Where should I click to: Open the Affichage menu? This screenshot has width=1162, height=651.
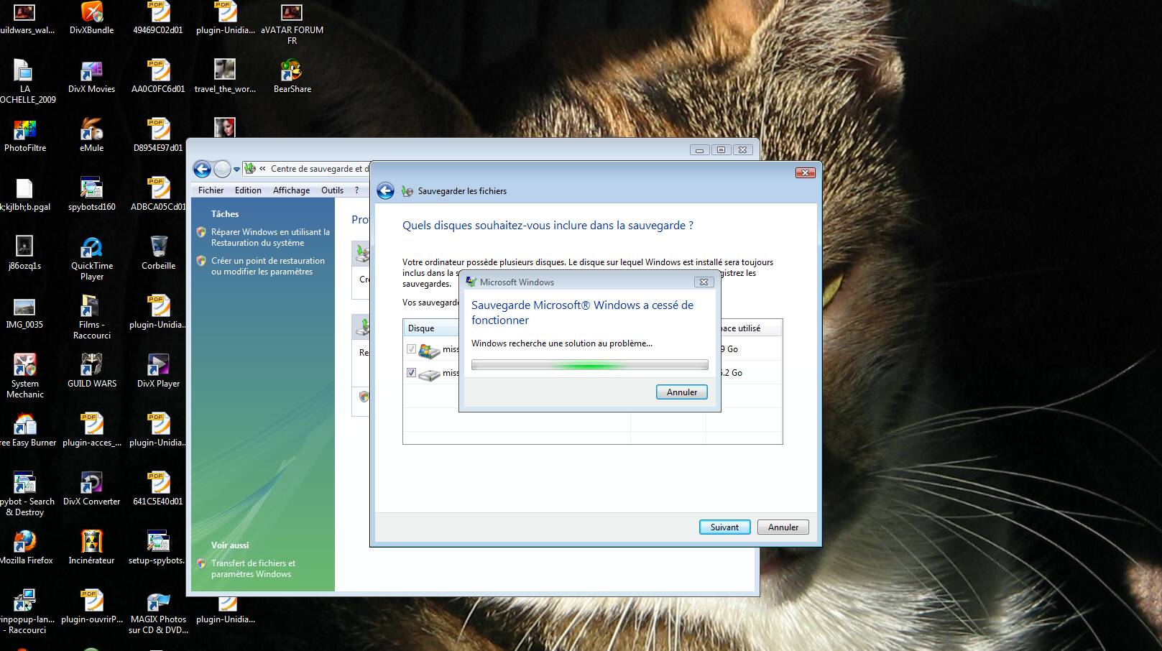tap(291, 190)
